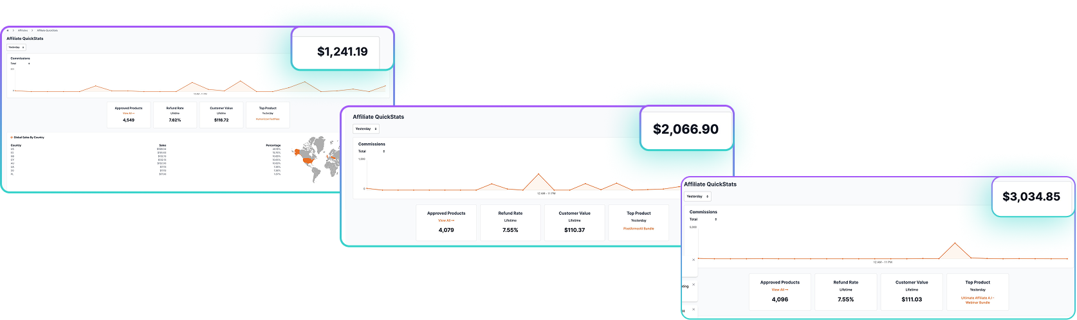Open Ultimate Affiliate A.I Webinar Bundle link
This screenshot has height=320, width=1077.
977,300
